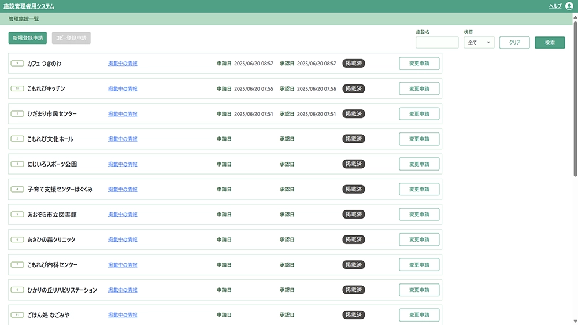
Task: Click the 検索 button
Action: click(x=550, y=42)
